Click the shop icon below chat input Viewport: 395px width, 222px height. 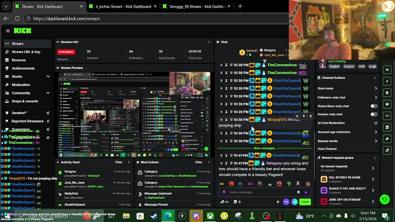[x=235, y=202]
